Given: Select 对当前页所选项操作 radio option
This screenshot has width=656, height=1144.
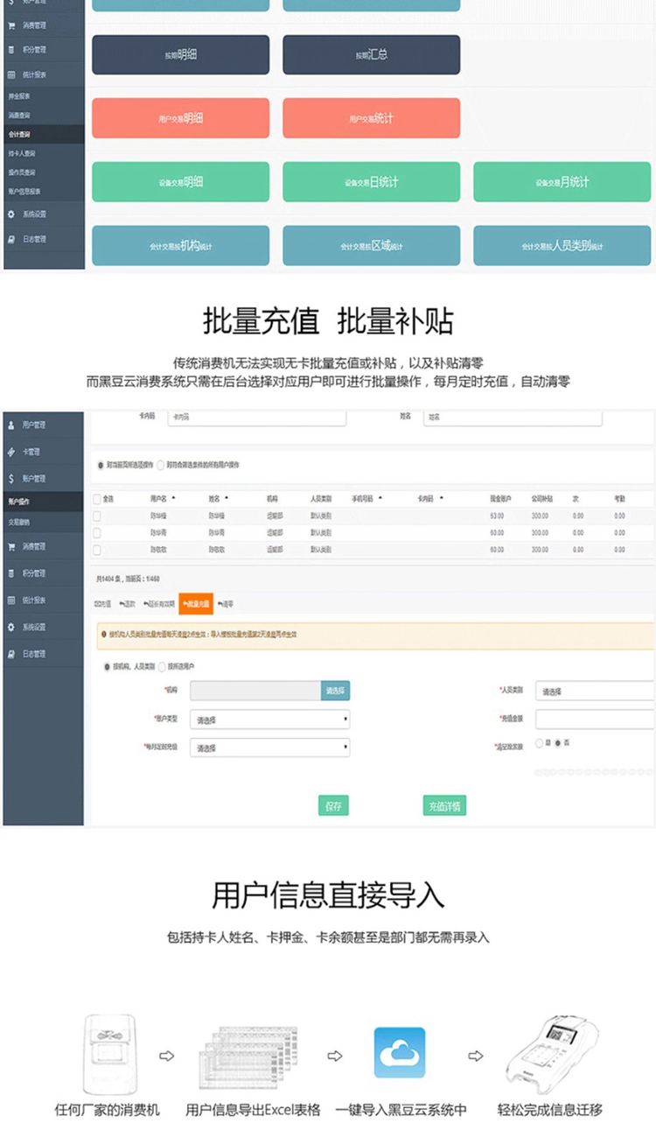Looking at the screenshot, I should [x=100, y=465].
